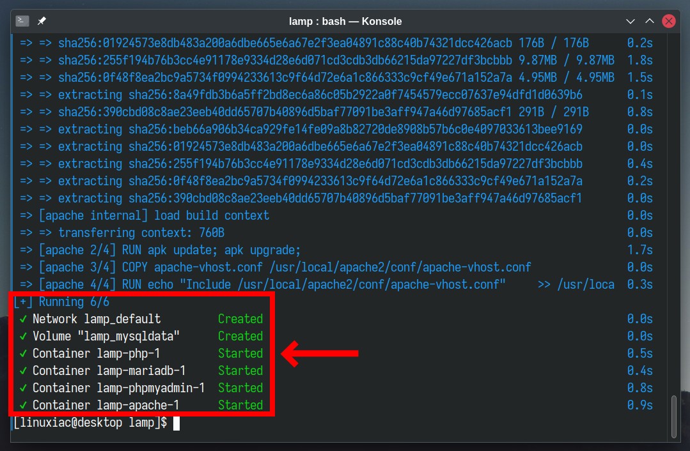Click '[apache 2/4] RUN apk update' line

161,250
